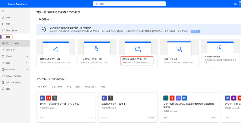
Task: Click the 詳細情報 link in banner
Action: coord(195,31)
